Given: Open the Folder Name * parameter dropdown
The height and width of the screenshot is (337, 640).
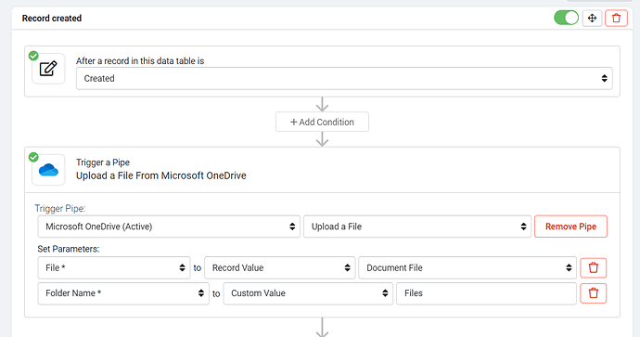Looking at the screenshot, I should pos(123,293).
